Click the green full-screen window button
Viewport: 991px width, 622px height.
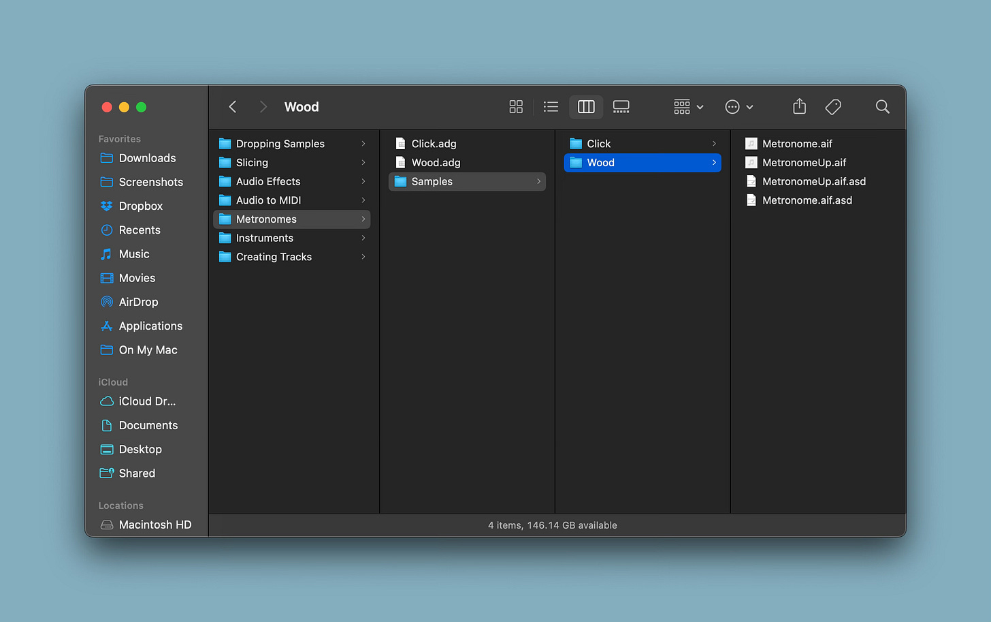[x=142, y=107]
